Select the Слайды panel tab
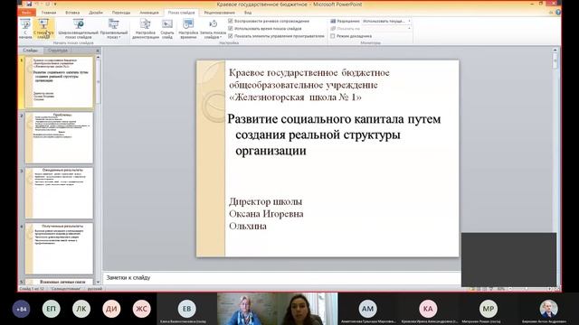The image size is (579, 325). (x=30, y=51)
